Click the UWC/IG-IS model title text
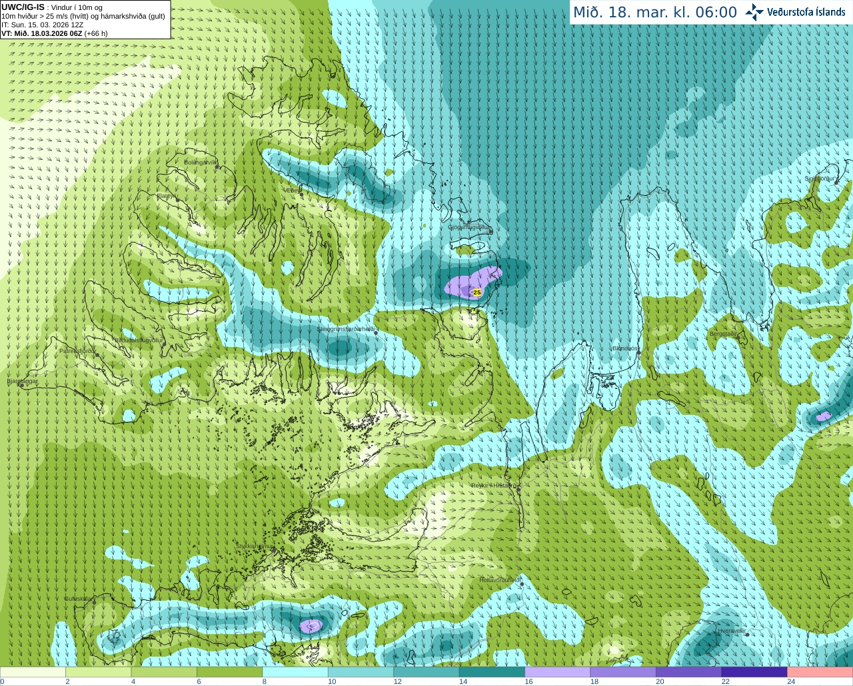853x686 pixels. (x=23, y=7)
